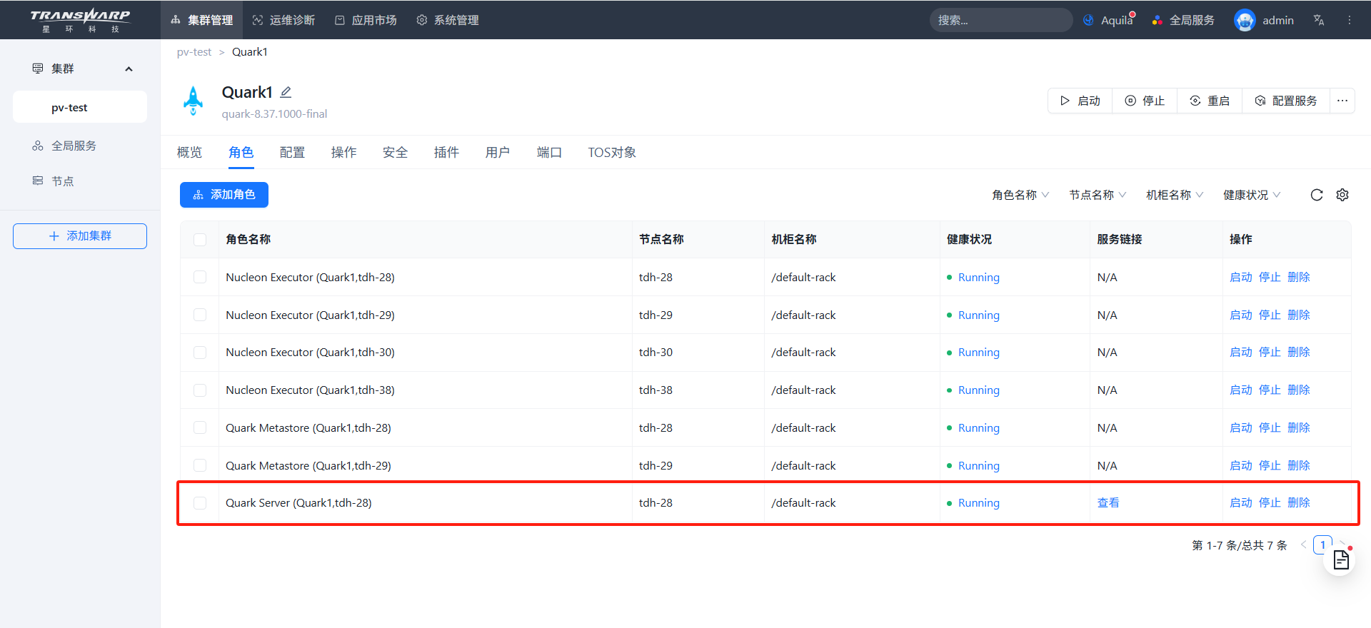The height and width of the screenshot is (628, 1371).
Task: Click the admin user avatar
Action: (x=1245, y=20)
